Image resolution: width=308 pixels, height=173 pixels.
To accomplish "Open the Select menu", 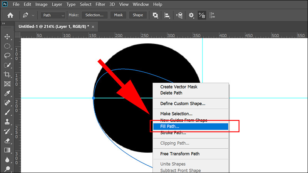I will (85, 4).
